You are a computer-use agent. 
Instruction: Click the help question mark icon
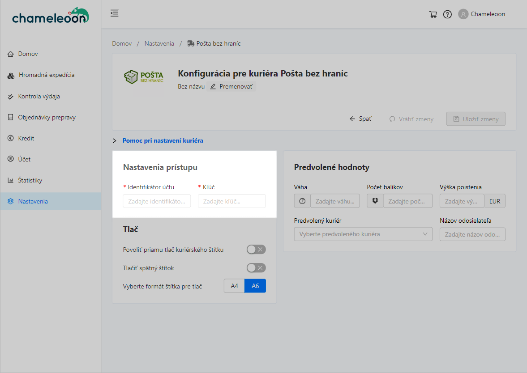tap(447, 14)
